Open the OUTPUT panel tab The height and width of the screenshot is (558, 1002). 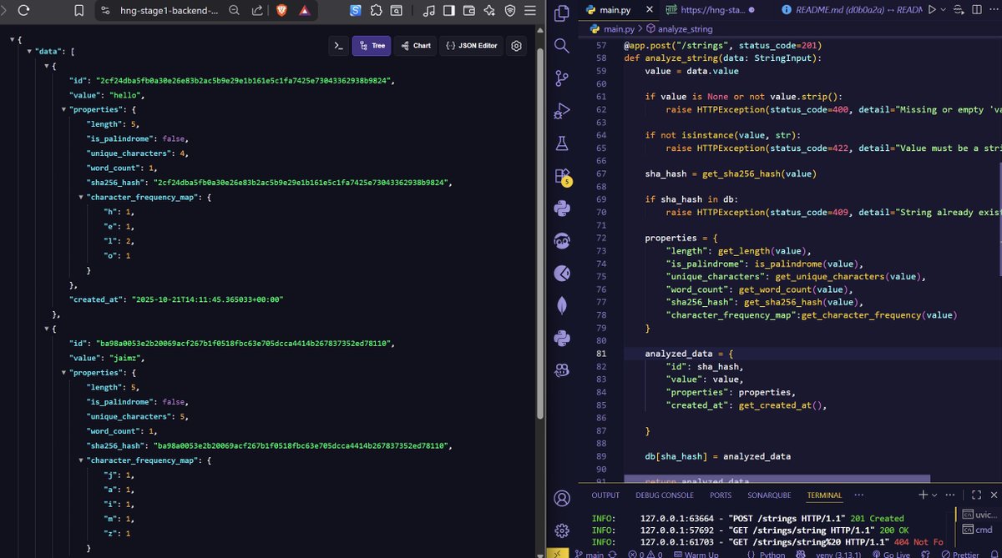point(605,495)
